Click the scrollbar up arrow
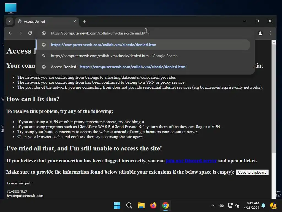The width and height of the screenshot is (282, 212). [274, 42]
